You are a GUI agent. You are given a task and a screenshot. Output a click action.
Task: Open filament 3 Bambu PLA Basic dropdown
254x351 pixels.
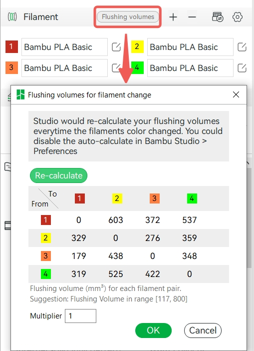[64, 68]
